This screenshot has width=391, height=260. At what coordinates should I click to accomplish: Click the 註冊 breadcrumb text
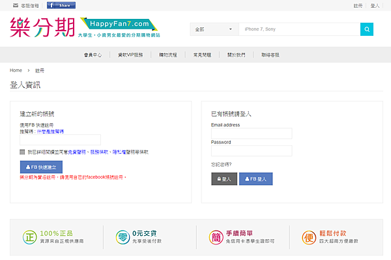pyautogui.click(x=40, y=70)
